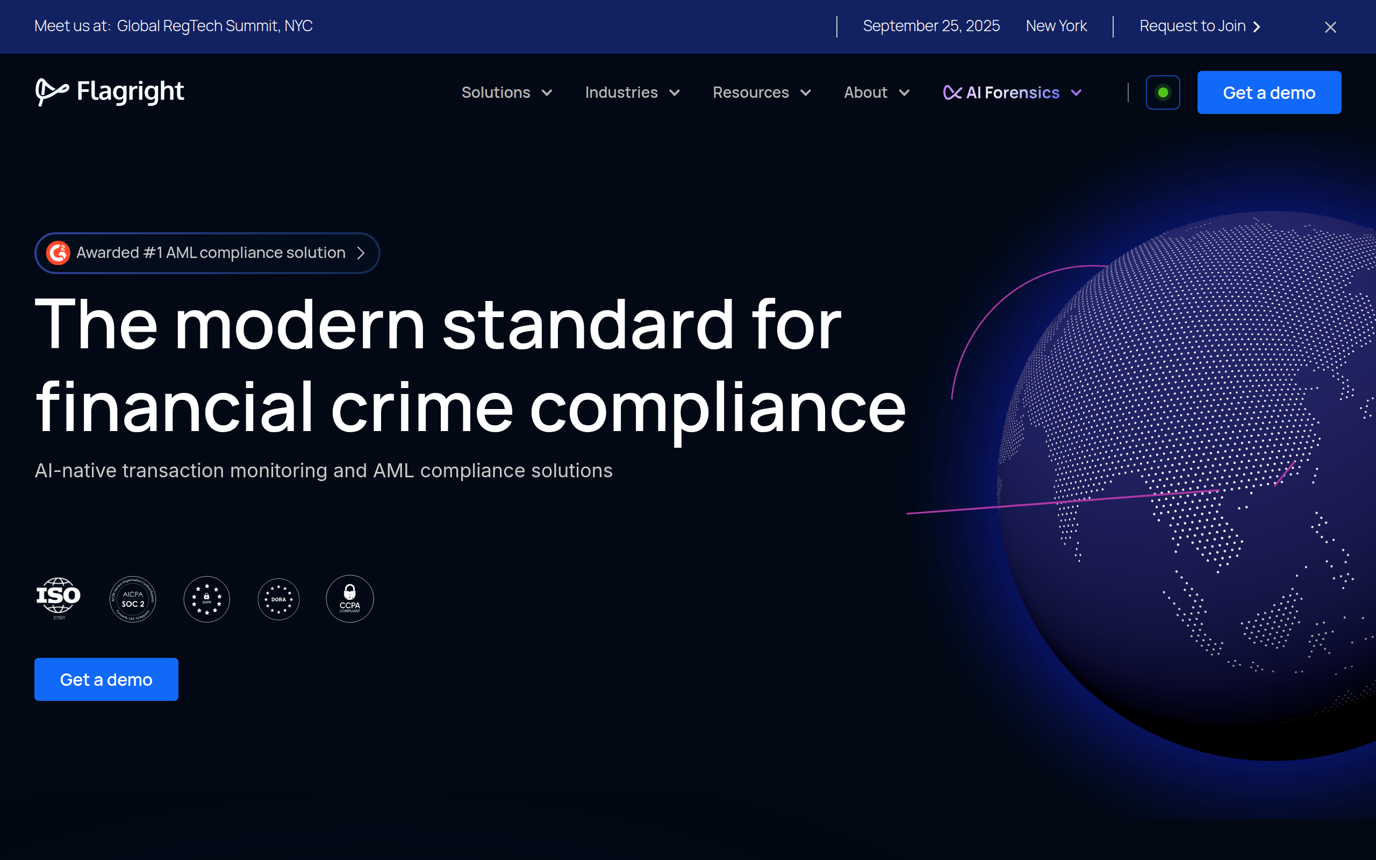Expand the Solutions dropdown chevron

547,92
